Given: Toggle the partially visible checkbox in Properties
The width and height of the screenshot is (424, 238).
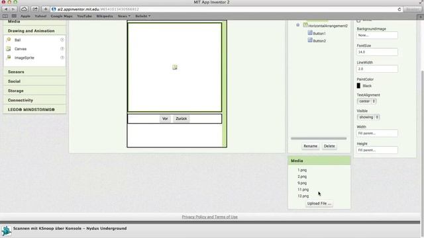Looking at the screenshot, I should (x=358, y=20).
